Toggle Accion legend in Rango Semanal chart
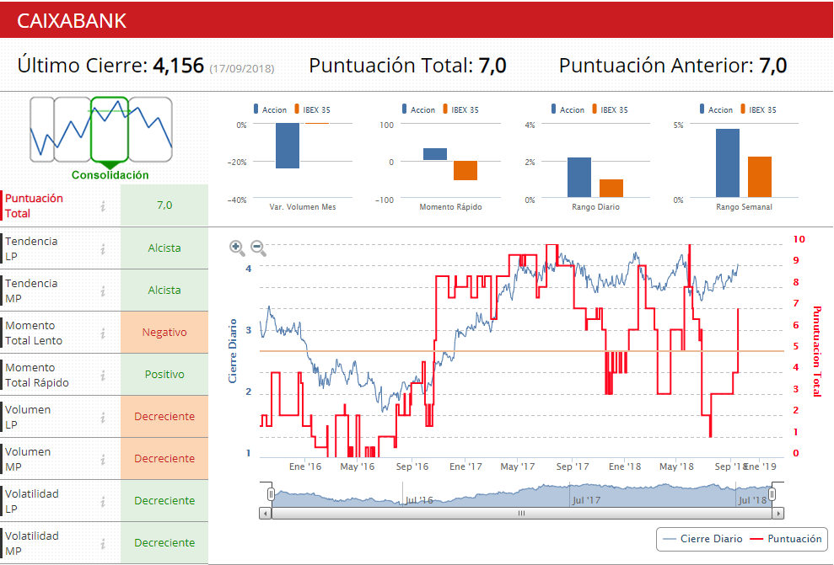Viewport: 834px width, 565px height. (716, 109)
